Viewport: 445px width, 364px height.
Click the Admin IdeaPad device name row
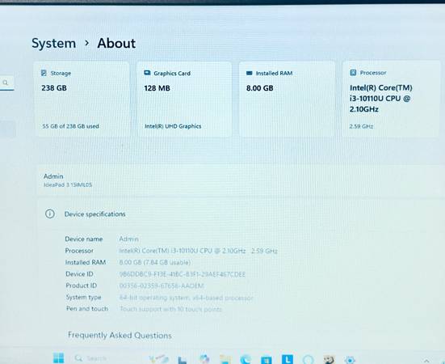(x=241, y=180)
